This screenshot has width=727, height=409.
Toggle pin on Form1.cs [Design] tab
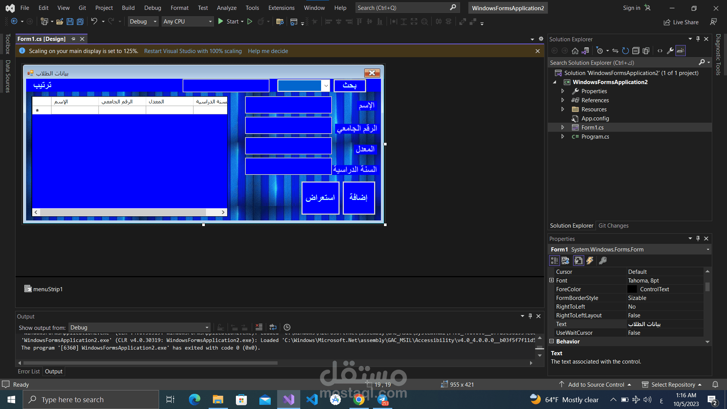click(x=73, y=39)
